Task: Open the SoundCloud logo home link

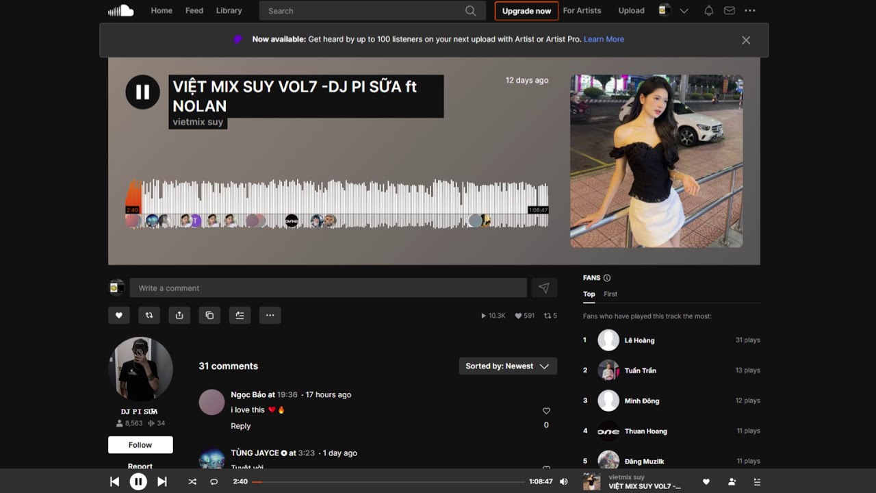Action: [x=120, y=10]
